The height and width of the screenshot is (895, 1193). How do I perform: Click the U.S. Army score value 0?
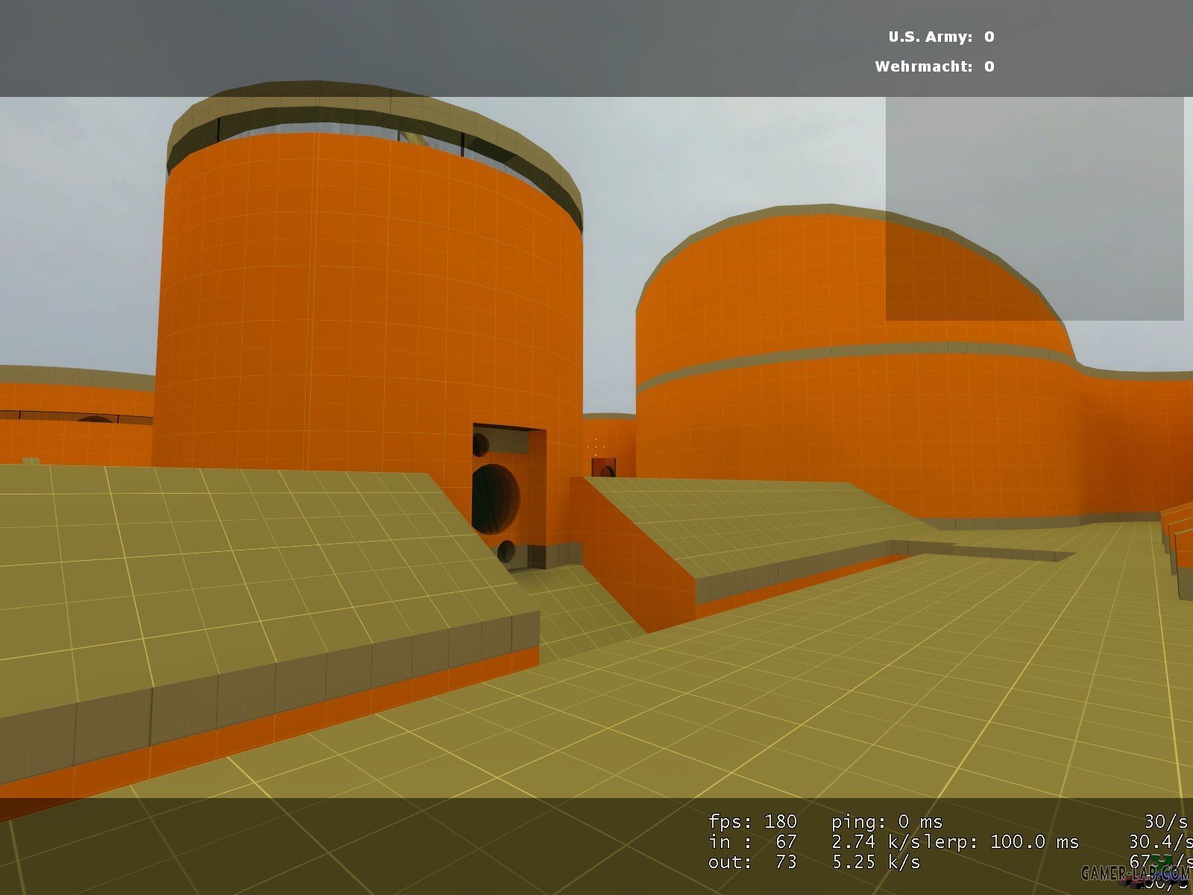coord(989,37)
